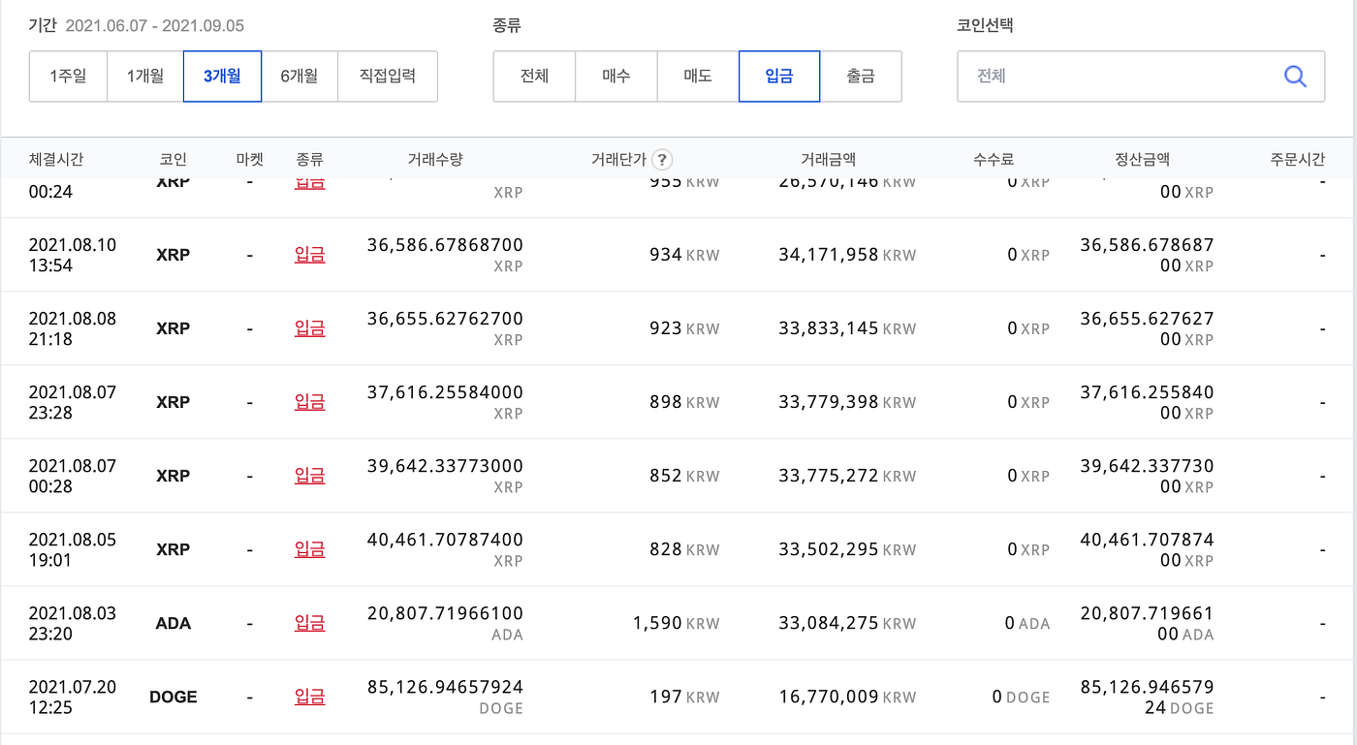Click quantity 20,807.71966100 ADA
Image resolution: width=1357 pixels, height=745 pixels.
click(445, 623)
